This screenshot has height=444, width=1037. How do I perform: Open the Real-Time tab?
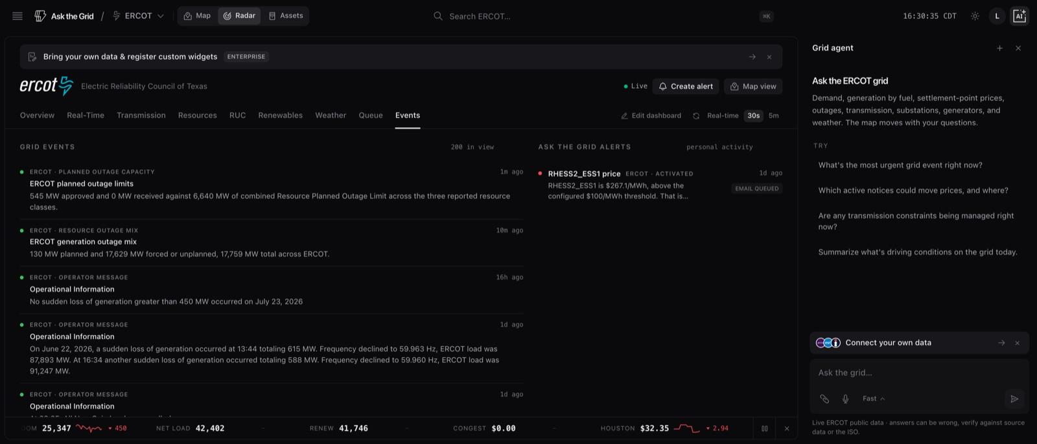click(86, 115)
